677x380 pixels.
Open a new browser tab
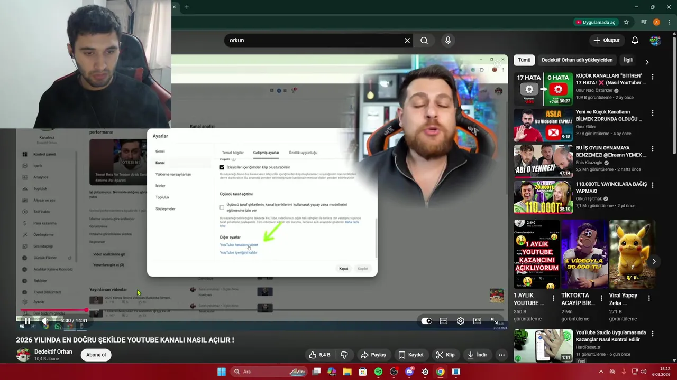tap(187, 7)
